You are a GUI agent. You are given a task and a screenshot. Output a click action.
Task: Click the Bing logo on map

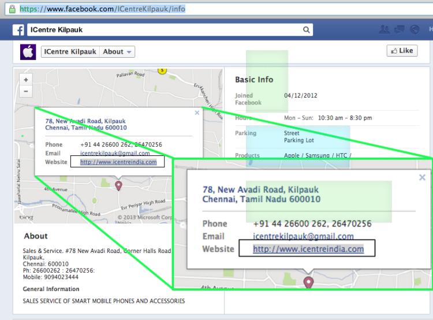[26, 218]
